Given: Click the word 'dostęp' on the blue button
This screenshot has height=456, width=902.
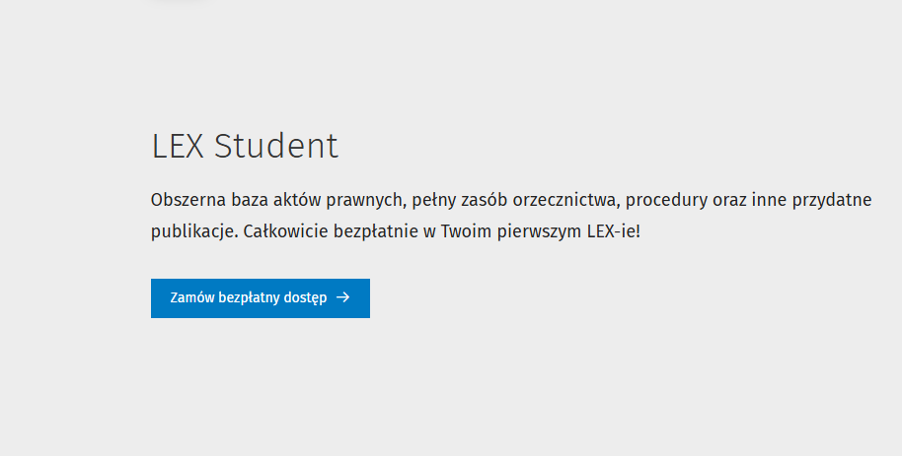Looking at the screenshot, I should pyautogui.click(x=305, y=297).
